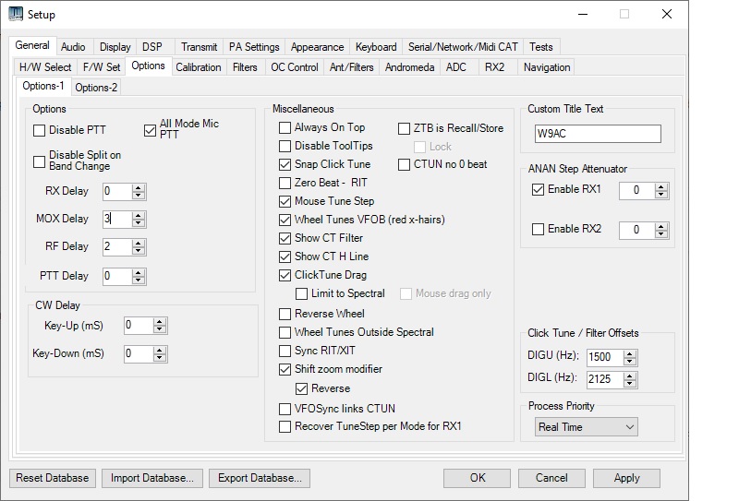Check Always On Top option
Viewport: 751px width, 501px height.
pyautogui.click(x=285, y=127)
